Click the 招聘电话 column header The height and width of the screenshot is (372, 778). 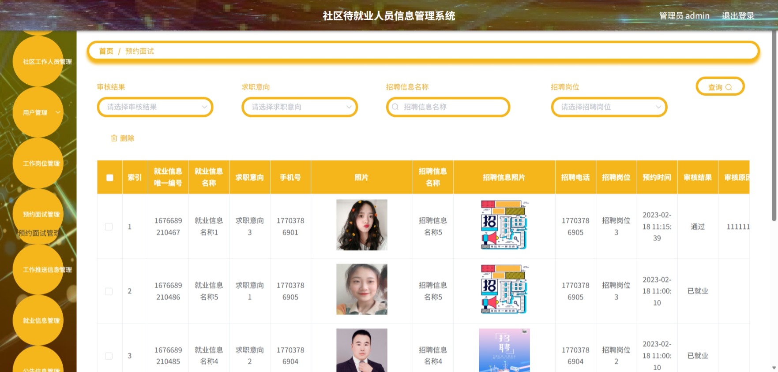(x=575, y=177)
